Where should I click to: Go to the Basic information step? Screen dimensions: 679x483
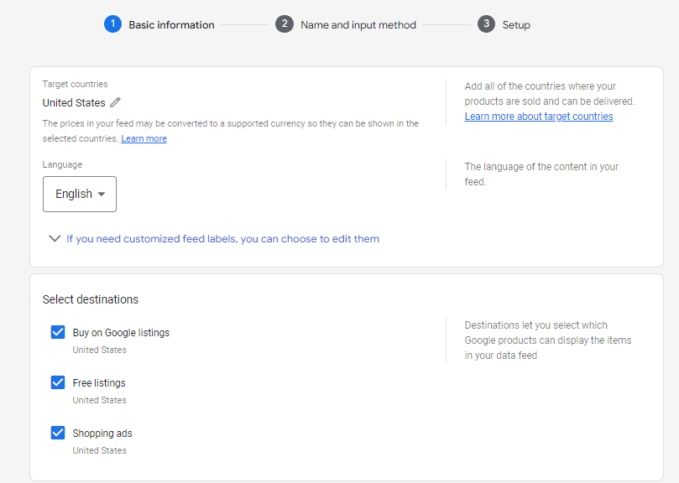point(171,25)
